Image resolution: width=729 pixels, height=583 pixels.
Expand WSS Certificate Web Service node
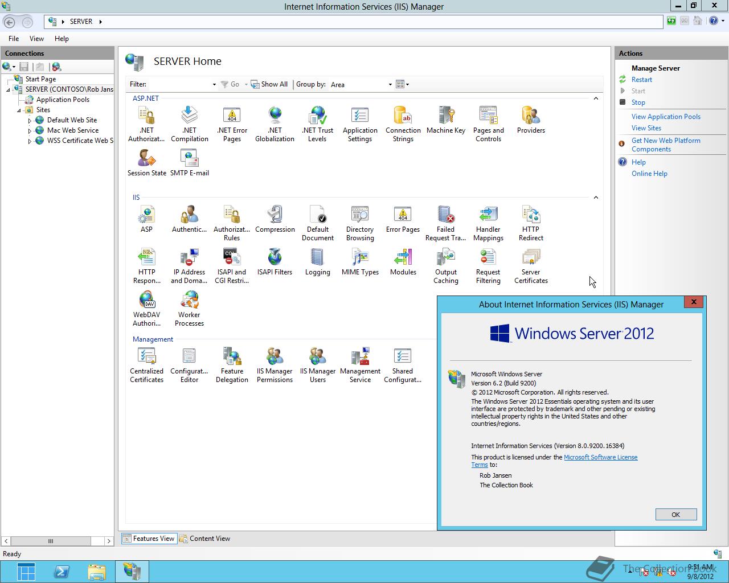pos(30,141)
